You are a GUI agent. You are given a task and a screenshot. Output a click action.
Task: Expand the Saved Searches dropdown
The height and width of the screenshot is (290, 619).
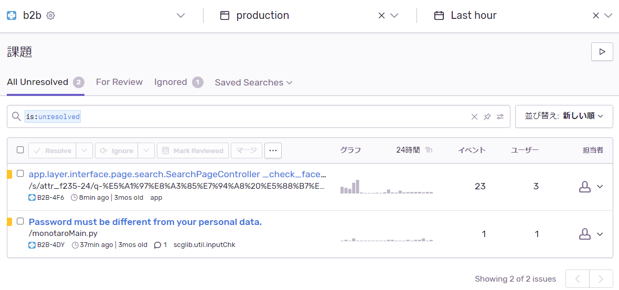[x=253, y=82]
